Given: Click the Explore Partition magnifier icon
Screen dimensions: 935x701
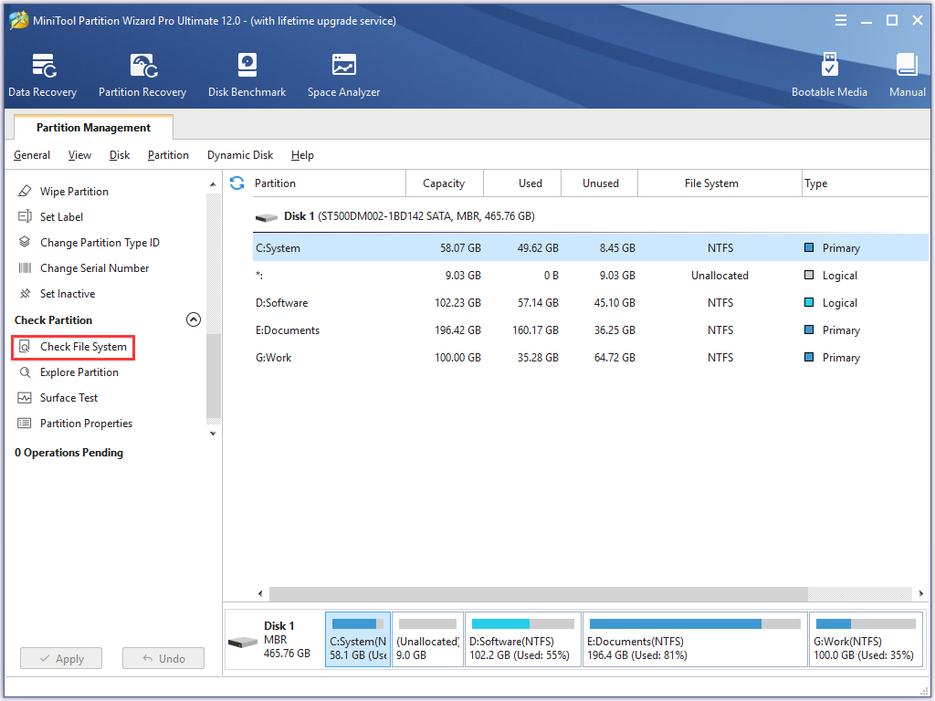Looking at the screenshot, I should 25,372.
